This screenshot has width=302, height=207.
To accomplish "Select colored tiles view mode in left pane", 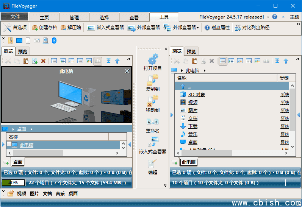I will [x=89, y=61].
